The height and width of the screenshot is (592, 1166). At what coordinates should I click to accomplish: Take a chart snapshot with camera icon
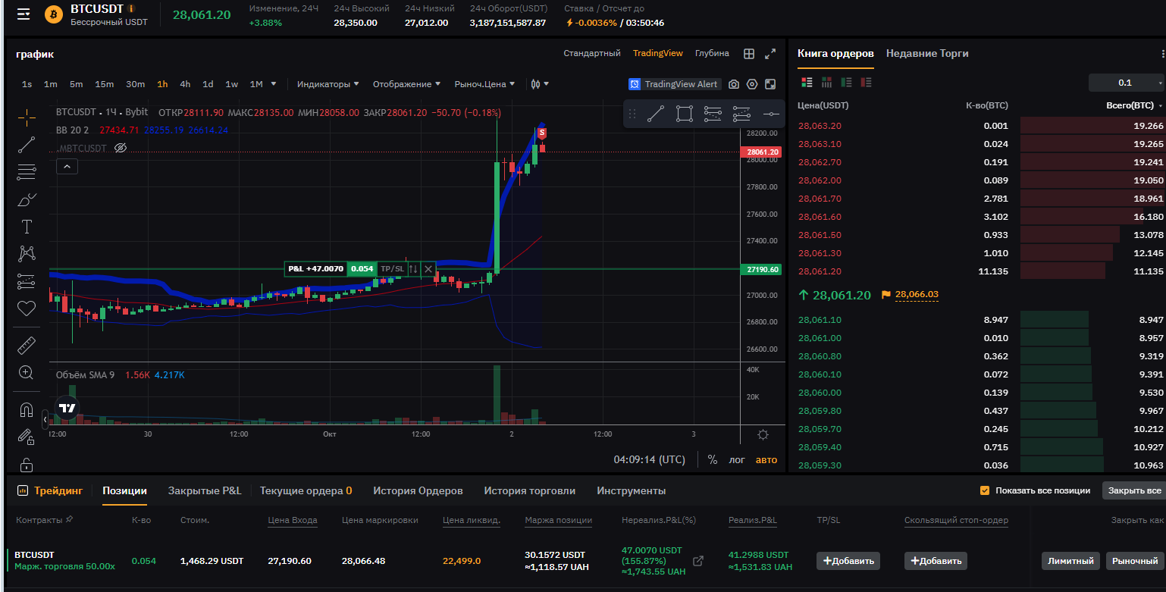point(734,84)
